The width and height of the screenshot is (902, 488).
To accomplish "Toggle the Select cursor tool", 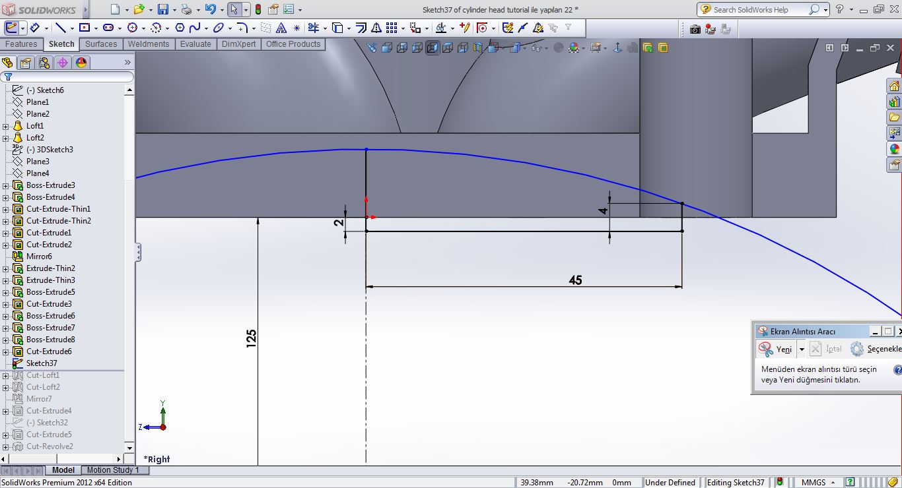I will click(x=234, y=10).
